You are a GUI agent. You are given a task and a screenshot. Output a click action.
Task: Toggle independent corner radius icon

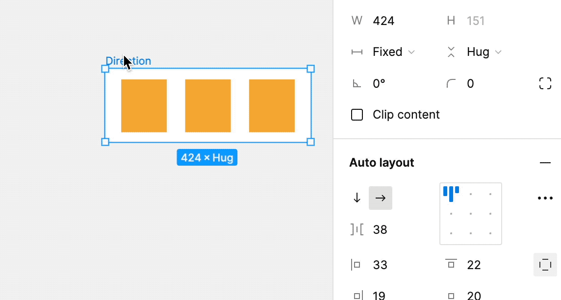pos(545,84)
